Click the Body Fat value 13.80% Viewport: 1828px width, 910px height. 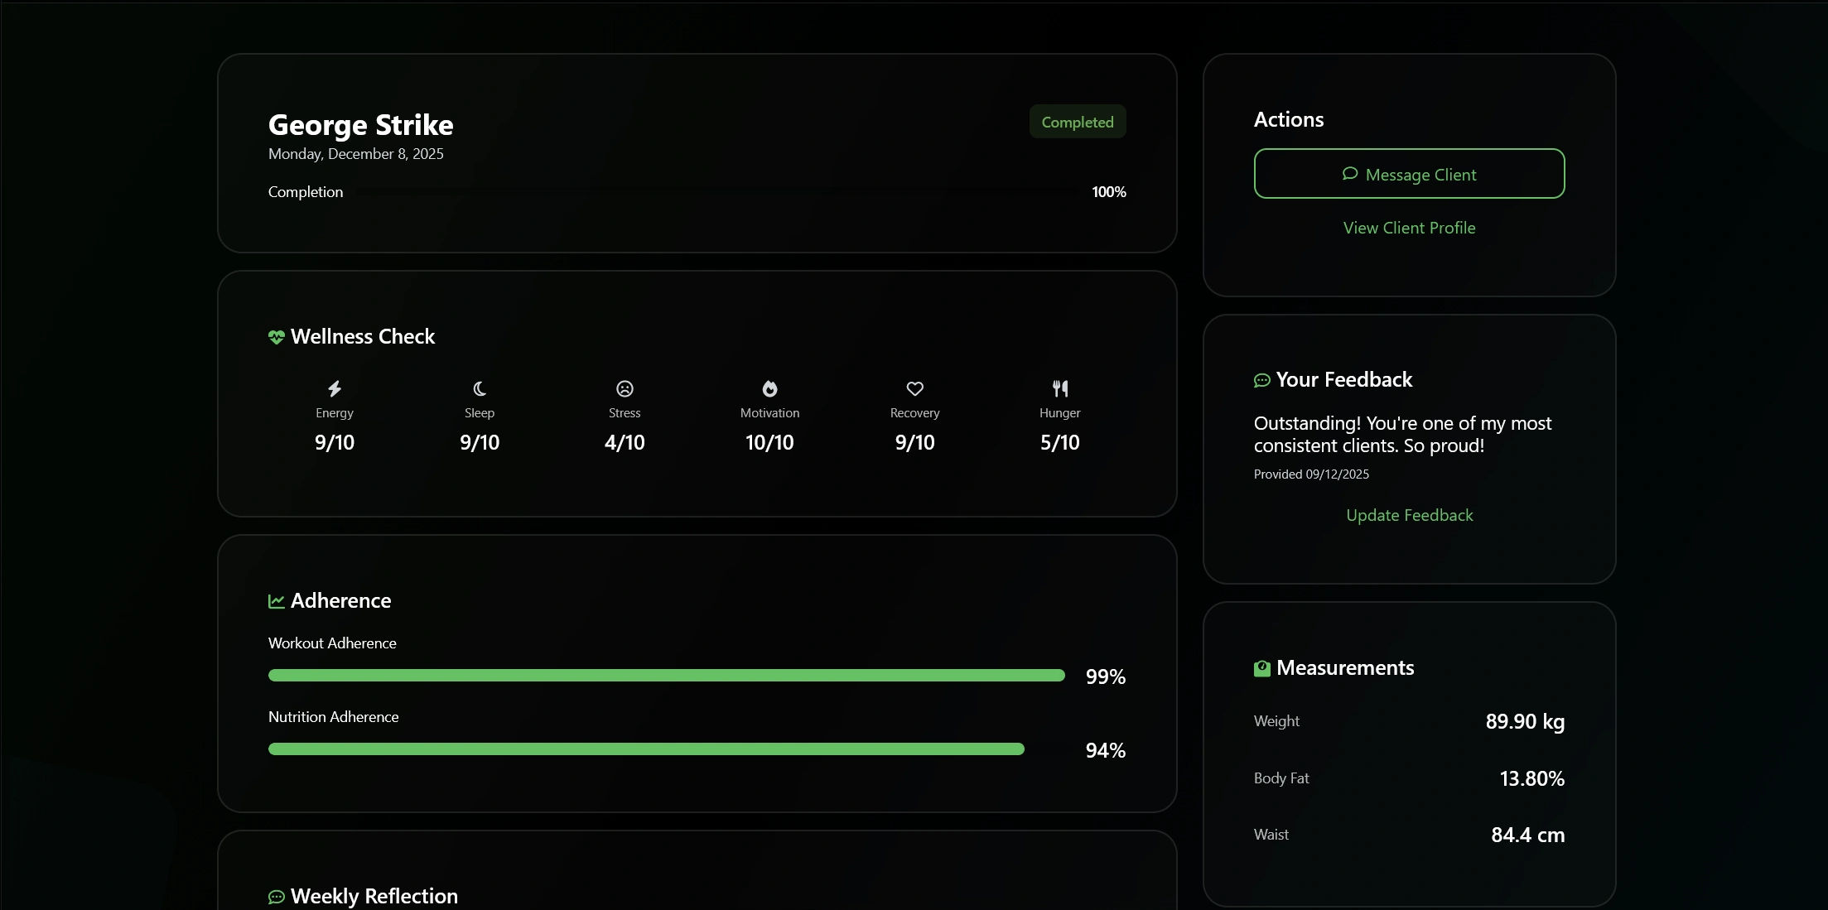(x=1531, y=779)
